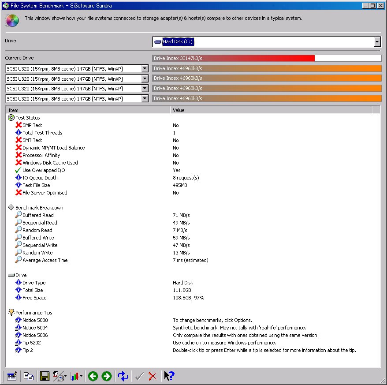Click the Test Status disc icon
This screenshot has width=387, height=385.
(x=11, y=118)
